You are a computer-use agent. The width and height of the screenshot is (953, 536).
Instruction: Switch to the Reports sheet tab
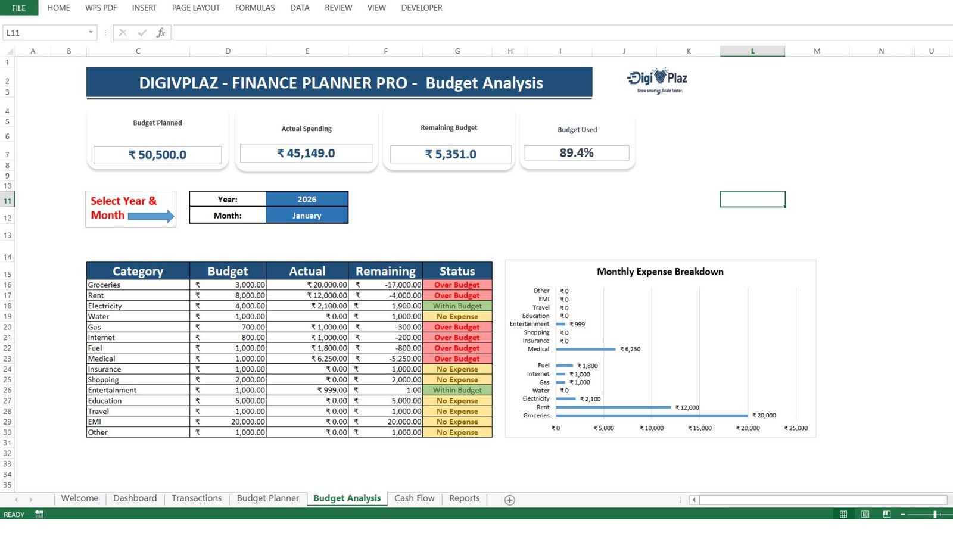coord(465,498)
